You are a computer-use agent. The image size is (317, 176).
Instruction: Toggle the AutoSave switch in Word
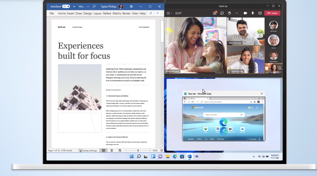tap(66, 6)
